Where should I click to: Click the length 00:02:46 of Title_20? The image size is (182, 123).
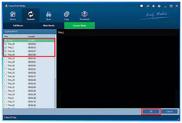point(32,80)
